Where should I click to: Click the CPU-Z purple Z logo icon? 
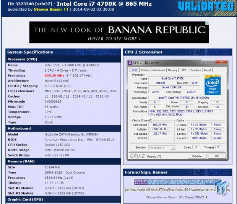pos(130,63)
